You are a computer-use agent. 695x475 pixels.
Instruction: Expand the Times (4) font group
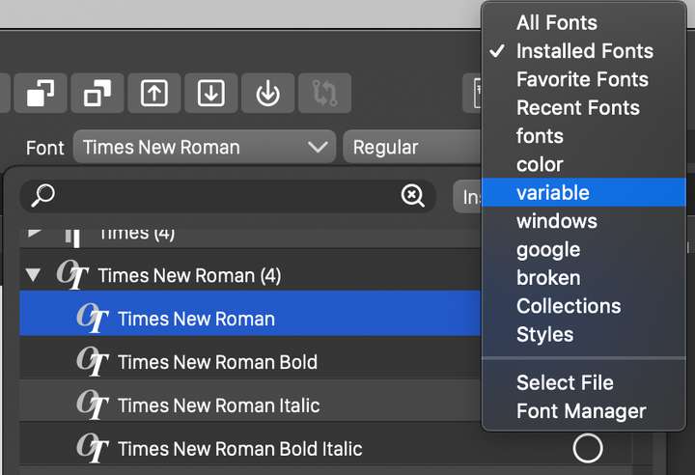coord(34,233)
